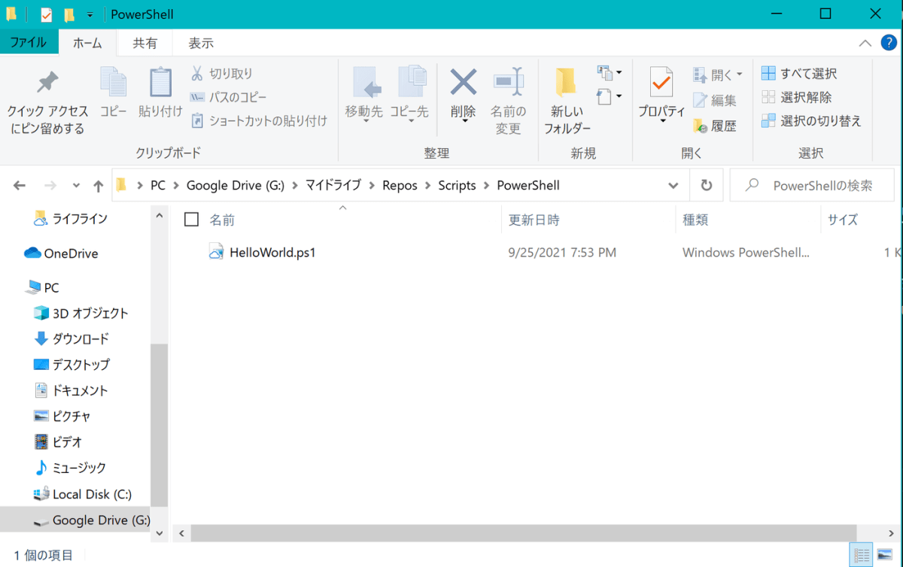Open ドキュメント (Documents) in the sidebar
This screenshot has height=567, width=903.
click(x=71, y=390)
